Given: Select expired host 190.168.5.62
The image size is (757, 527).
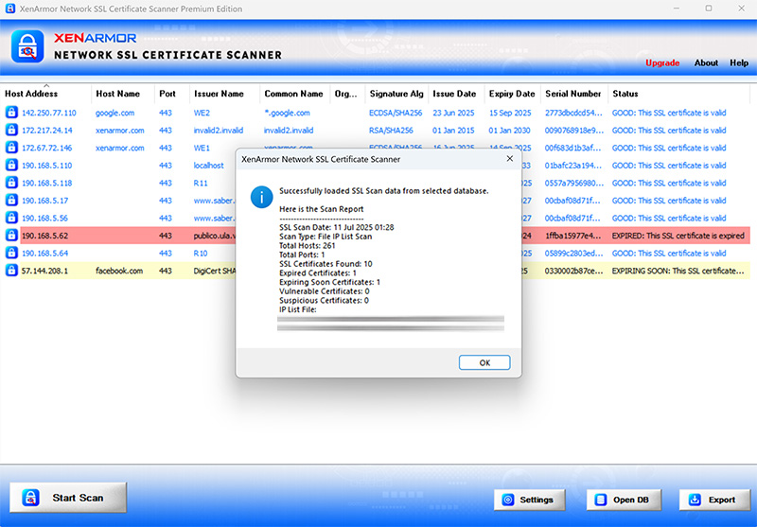Looking at the screenshot, I should click(44, 236).
